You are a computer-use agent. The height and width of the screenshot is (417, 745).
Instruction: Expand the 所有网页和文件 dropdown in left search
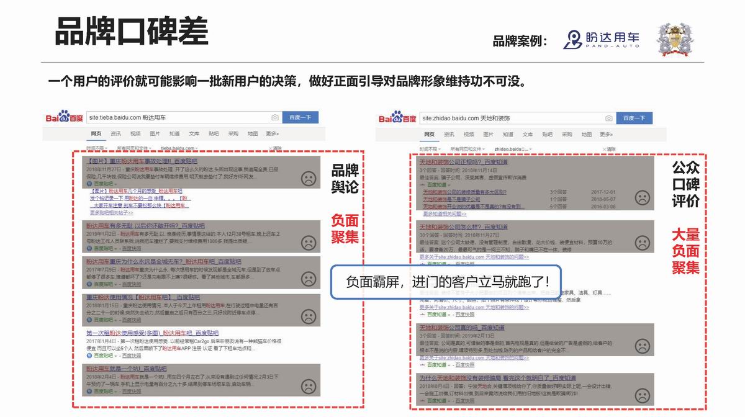point(135,148)
